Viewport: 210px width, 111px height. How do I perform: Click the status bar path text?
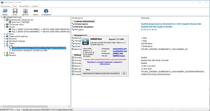[x=36, y=110]
